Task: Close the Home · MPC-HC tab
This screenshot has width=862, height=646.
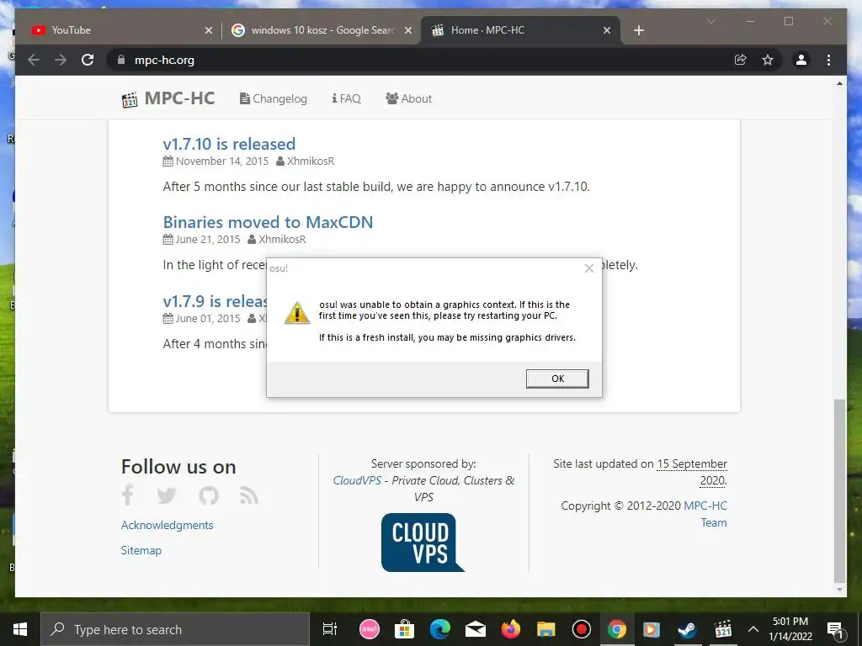Action: [607, 30]
